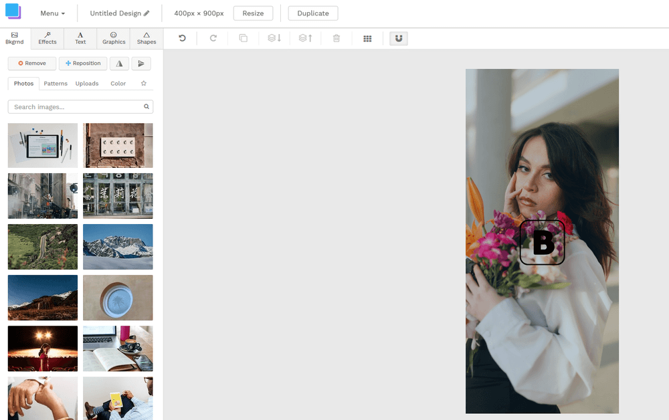Open the favorites star tab
The width and height of the screenshot is (669, 420).
(x=143, y=84)
